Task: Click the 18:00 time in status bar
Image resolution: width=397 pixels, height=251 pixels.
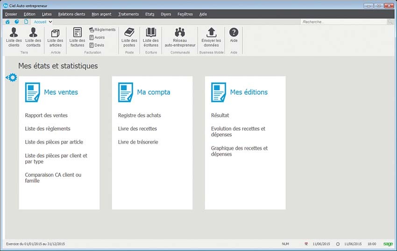Action: [x=372, y=244]
